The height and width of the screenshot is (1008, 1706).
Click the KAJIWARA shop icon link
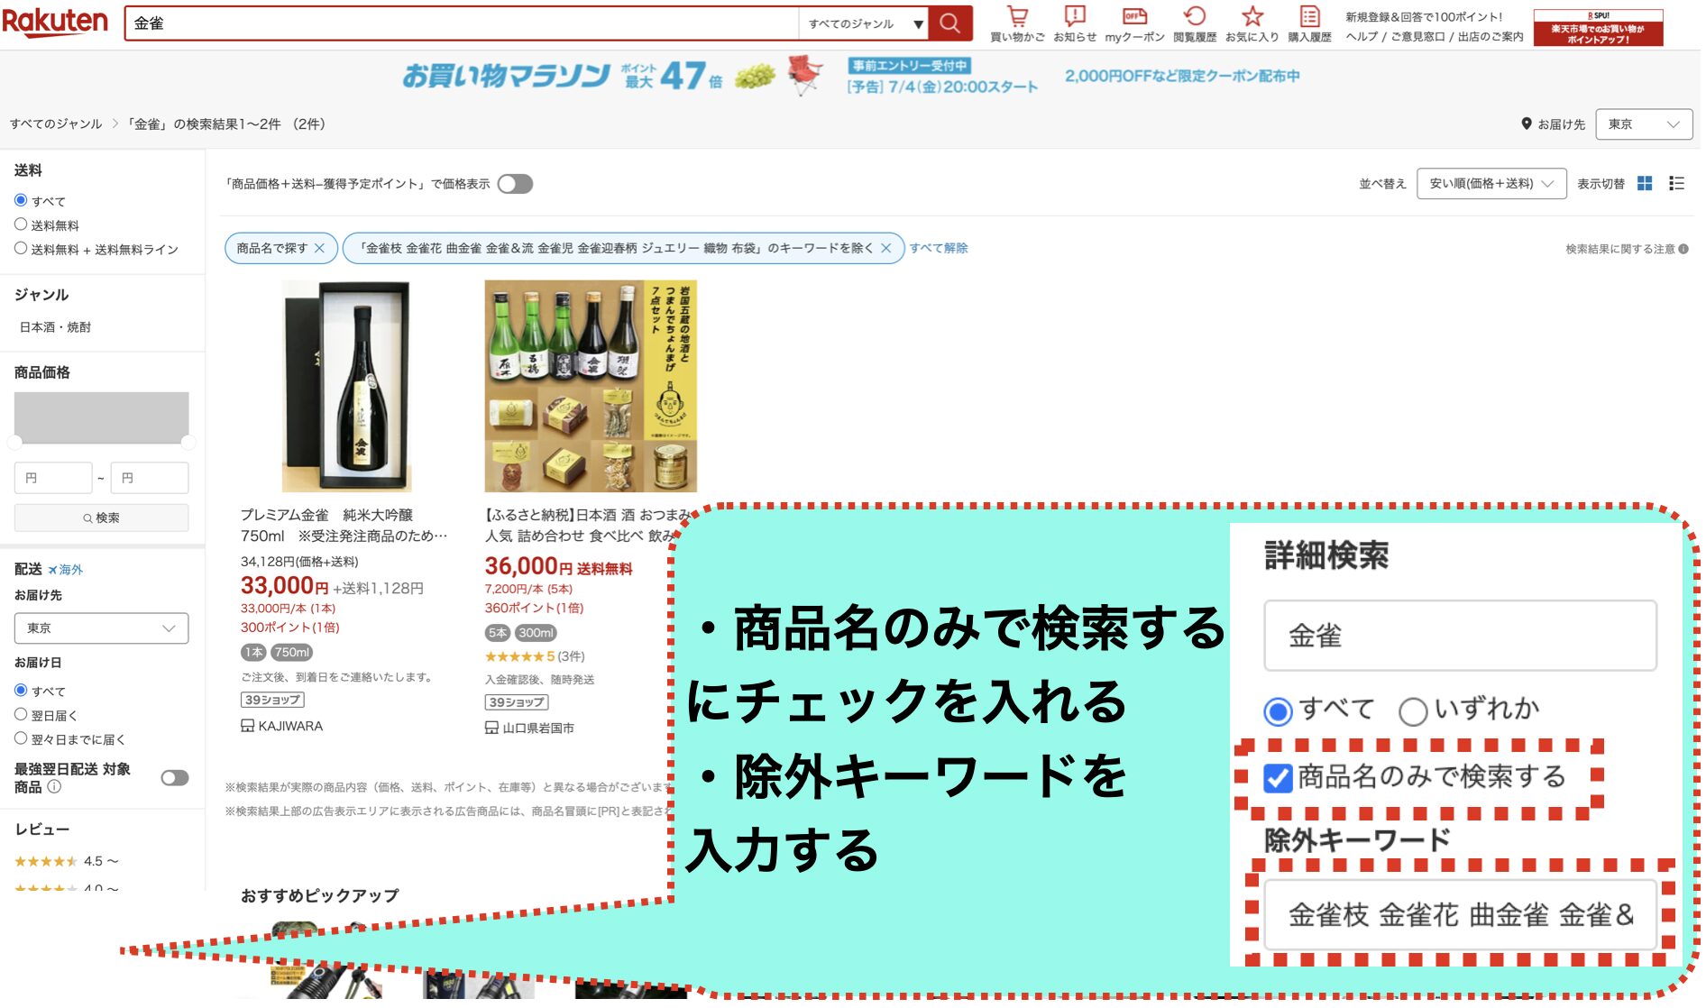247,726
